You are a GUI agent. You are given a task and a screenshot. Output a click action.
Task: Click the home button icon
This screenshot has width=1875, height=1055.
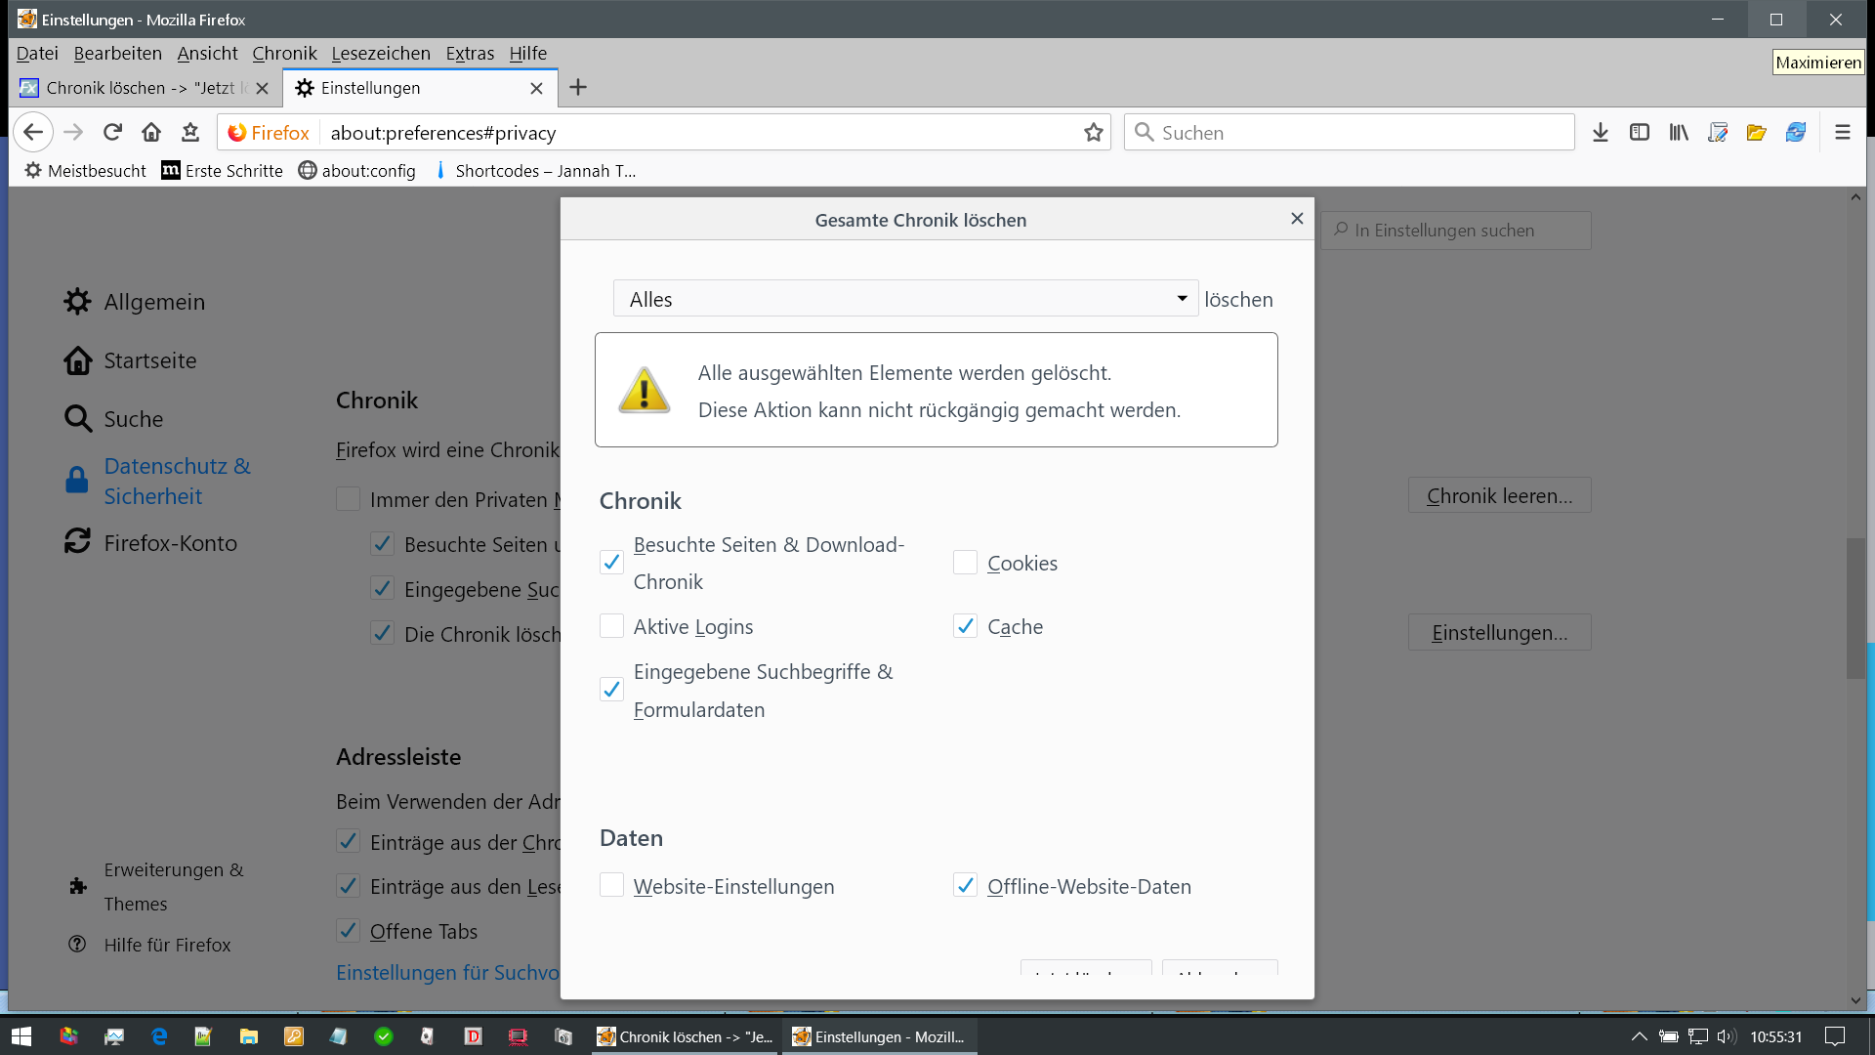[x=151, y=132]
